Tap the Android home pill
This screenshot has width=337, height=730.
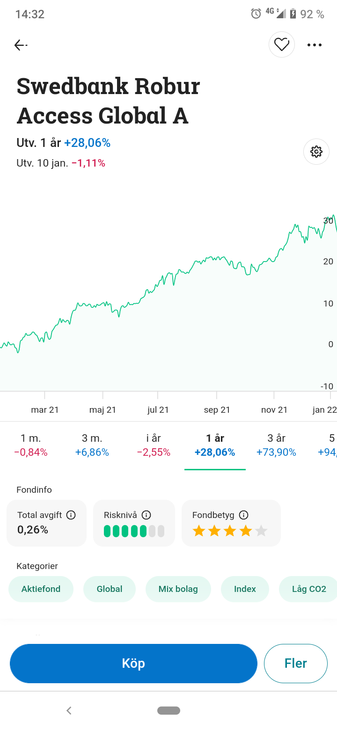click(x=168, y=710)
